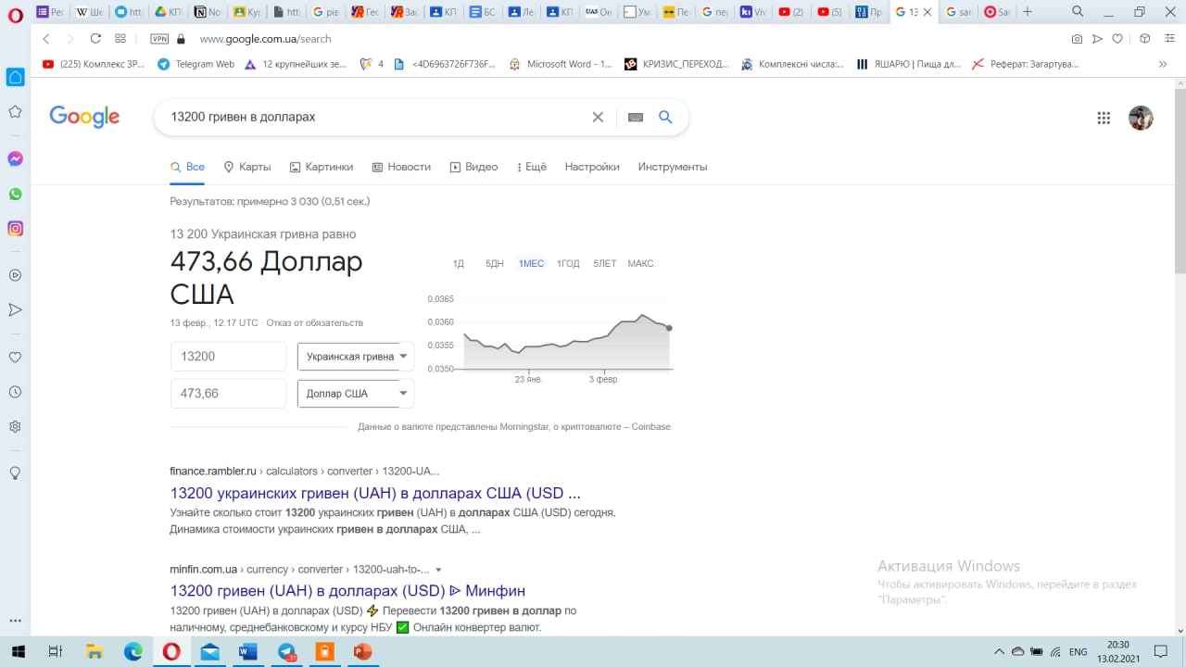Click the Отказ от обязательств link
This screenshot has width=1186, height=667.
coord(315,322)
